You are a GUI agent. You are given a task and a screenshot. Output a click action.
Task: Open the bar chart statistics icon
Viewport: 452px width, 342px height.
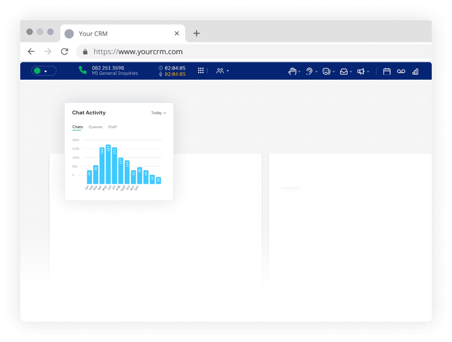click(x=416, y=72)
